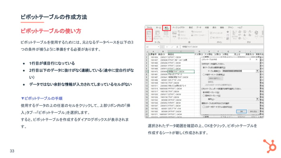Select 新規ワークシート radio button
Image resolution: width=281 pixels, height=158 pixels.
pyautogui.click(x=204, y=92)
